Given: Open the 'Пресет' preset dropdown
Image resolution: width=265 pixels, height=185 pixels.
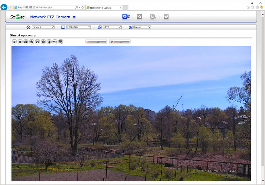Looking at the screenshot, I should pyautogui.click(x=142, y=27).
